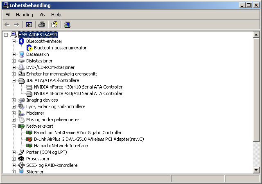This screenshot has height=184, width=262.
Task: Select the second NVIDIA nForce Serial ATA Controller
Action: tap(78, 93)
